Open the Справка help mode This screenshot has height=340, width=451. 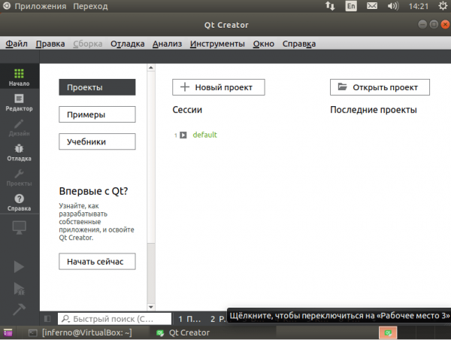pyautogui.click(x=20, y=202)
